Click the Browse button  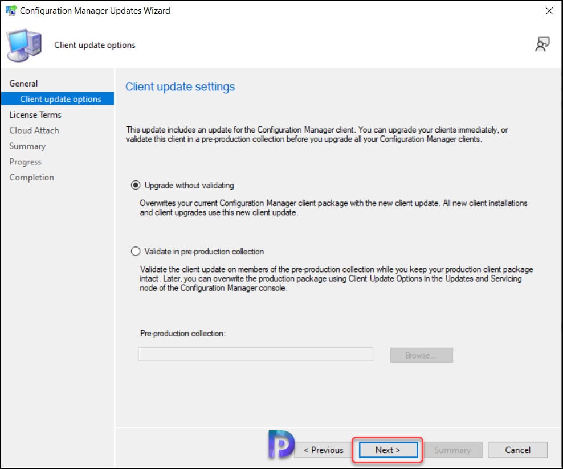(422, 355)
